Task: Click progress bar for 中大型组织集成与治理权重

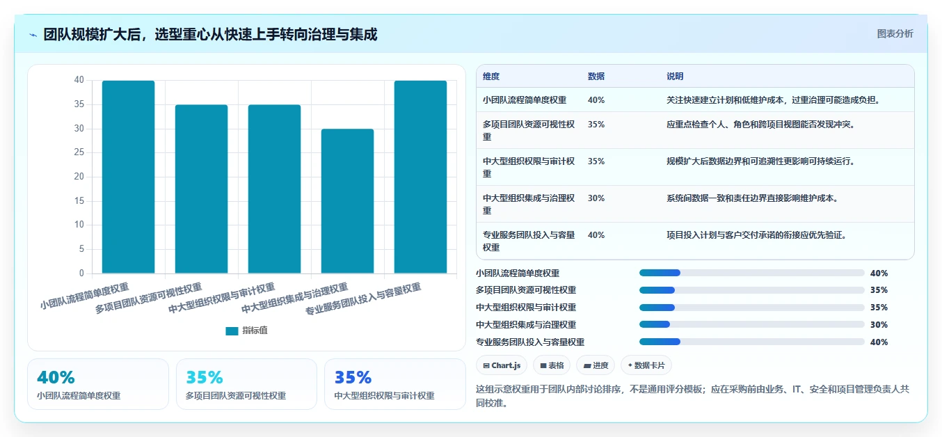Action: pos(751,324)
